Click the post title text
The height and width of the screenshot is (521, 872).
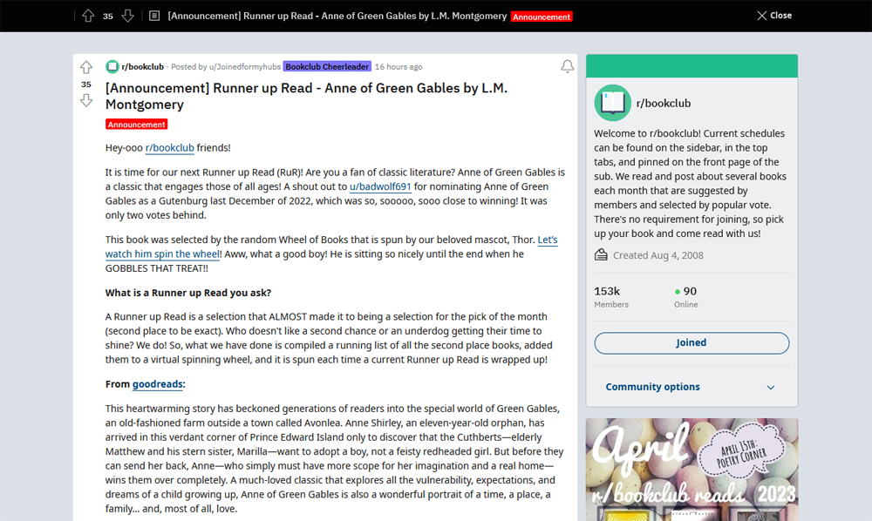click(306, 96)
